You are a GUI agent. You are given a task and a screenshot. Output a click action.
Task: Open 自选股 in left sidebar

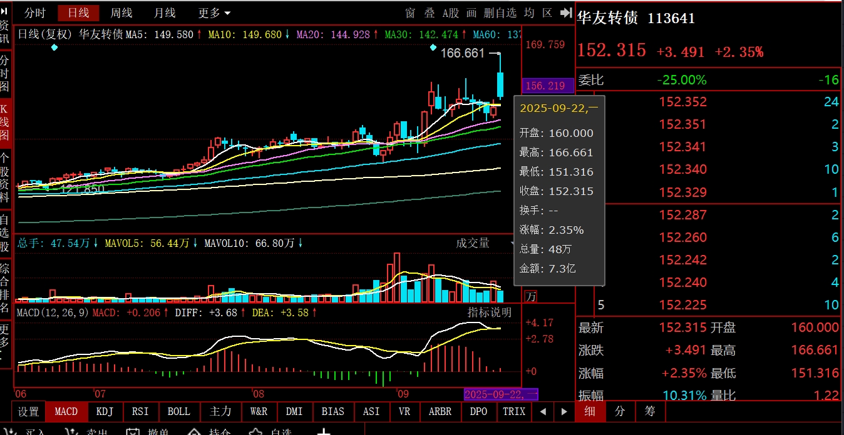[x=5, y=233]
